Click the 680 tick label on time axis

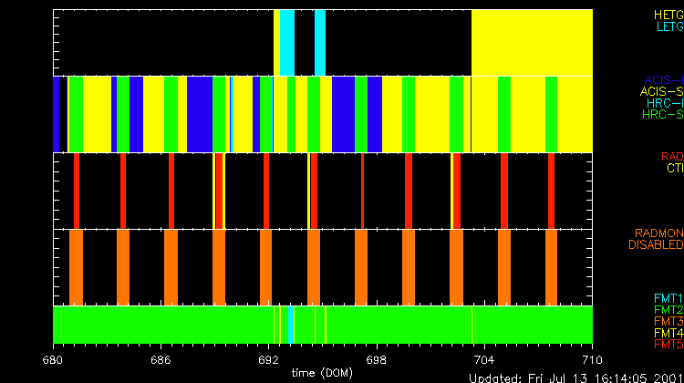(54, 359)
